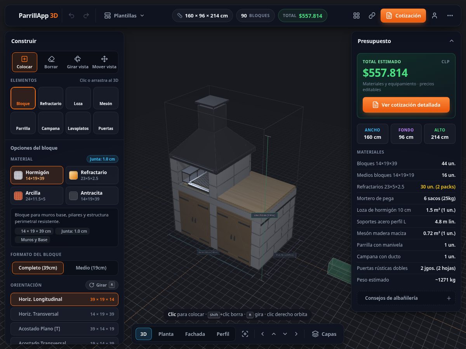Open the Plantillas dropdown
Image resolution: width=466 pixels, height=349 pixels.
pos(124,16)
